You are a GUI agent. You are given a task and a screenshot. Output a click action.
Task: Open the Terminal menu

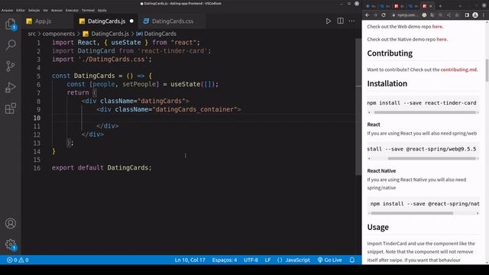point(88,10)
